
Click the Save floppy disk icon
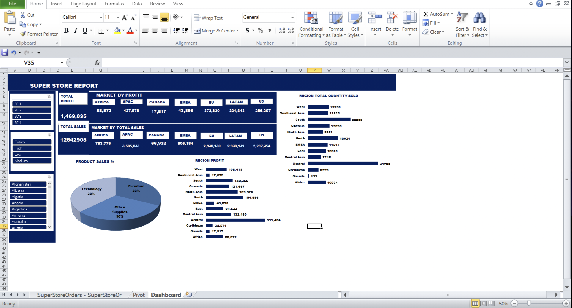(5, 53)
